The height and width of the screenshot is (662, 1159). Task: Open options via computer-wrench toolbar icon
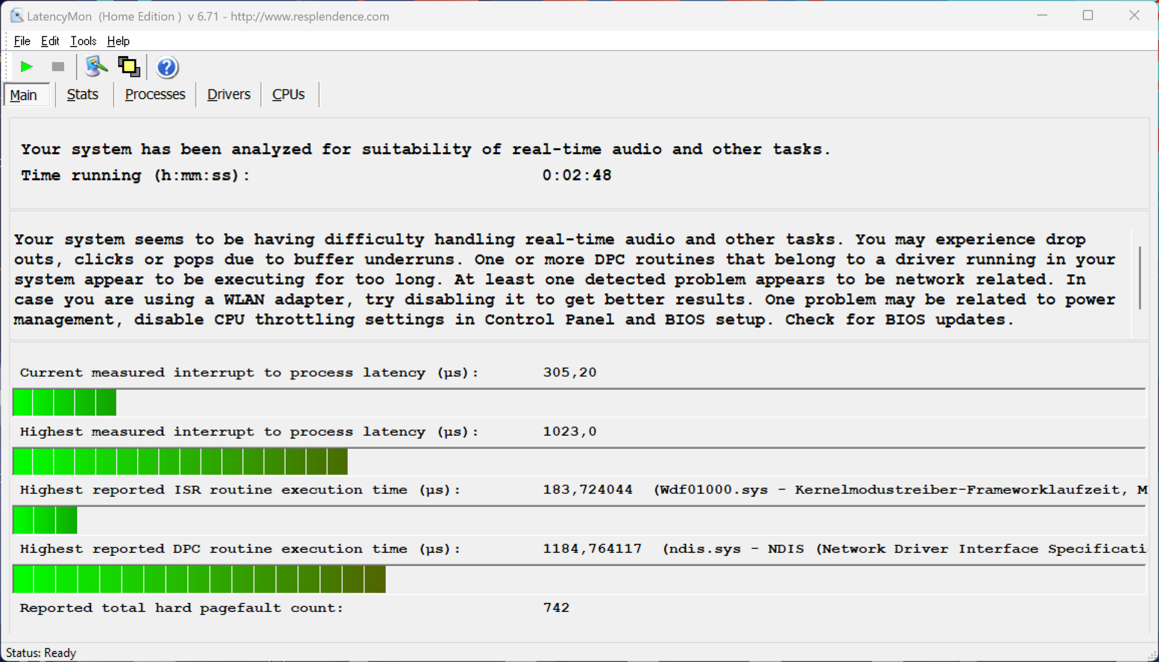click(96, 66)
